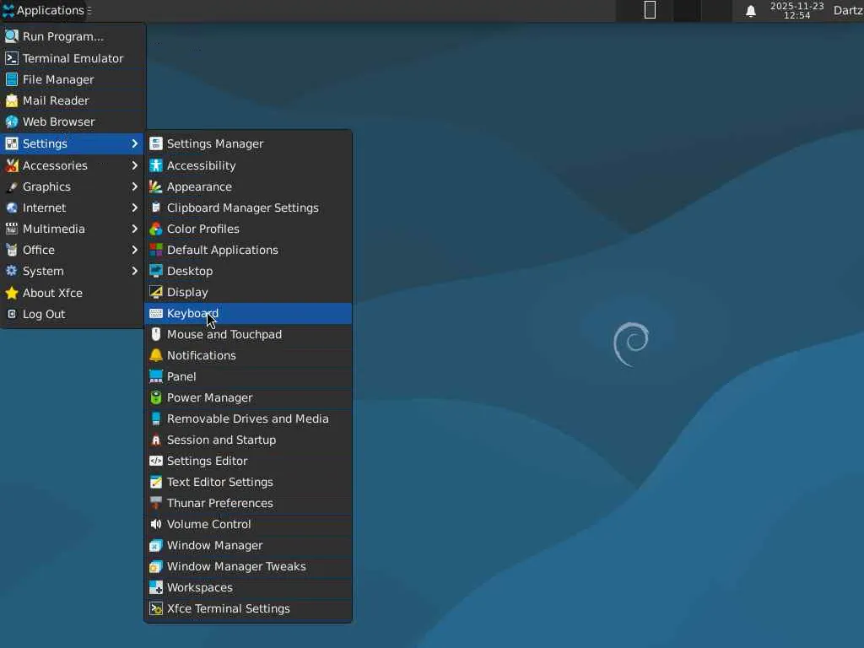The height and width of the screenshot is (648, 864).
Task: Click Window Manager Tweaks icon
Action: [x=156, y=566]
